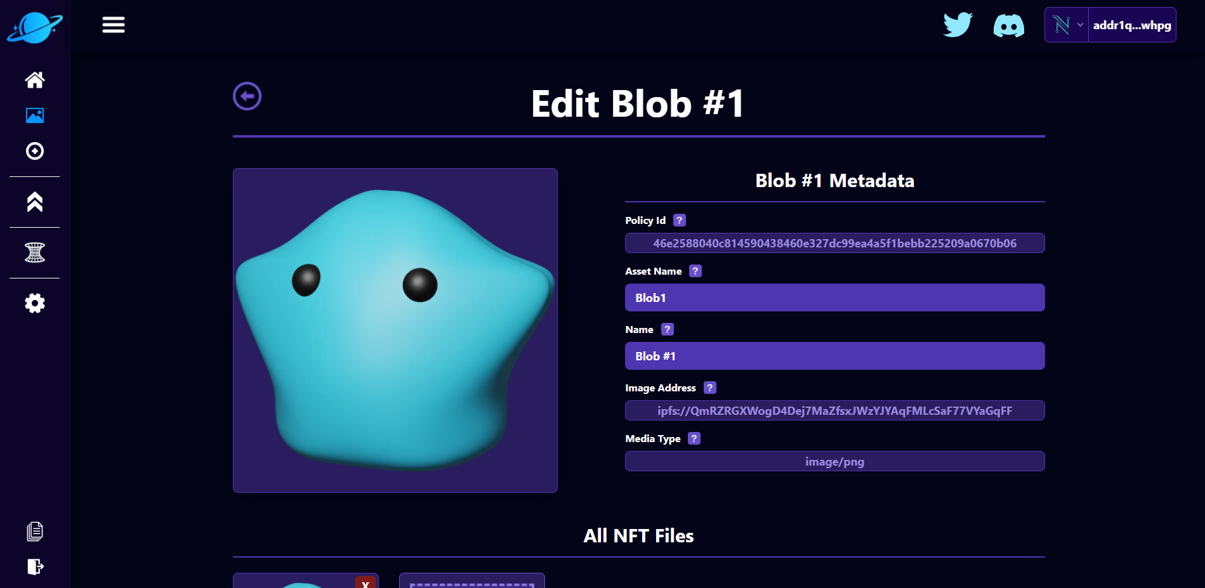Open the hamburger menu
The width and height of the screenshot is (1205, 588).
pos(114,25)
